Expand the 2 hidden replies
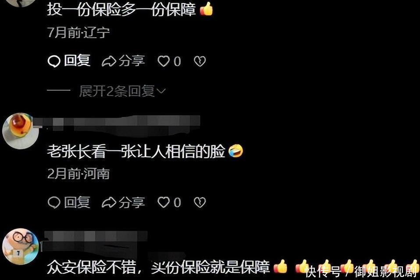Viewport: 420px width, 280px height. click(x=122, y=91)
